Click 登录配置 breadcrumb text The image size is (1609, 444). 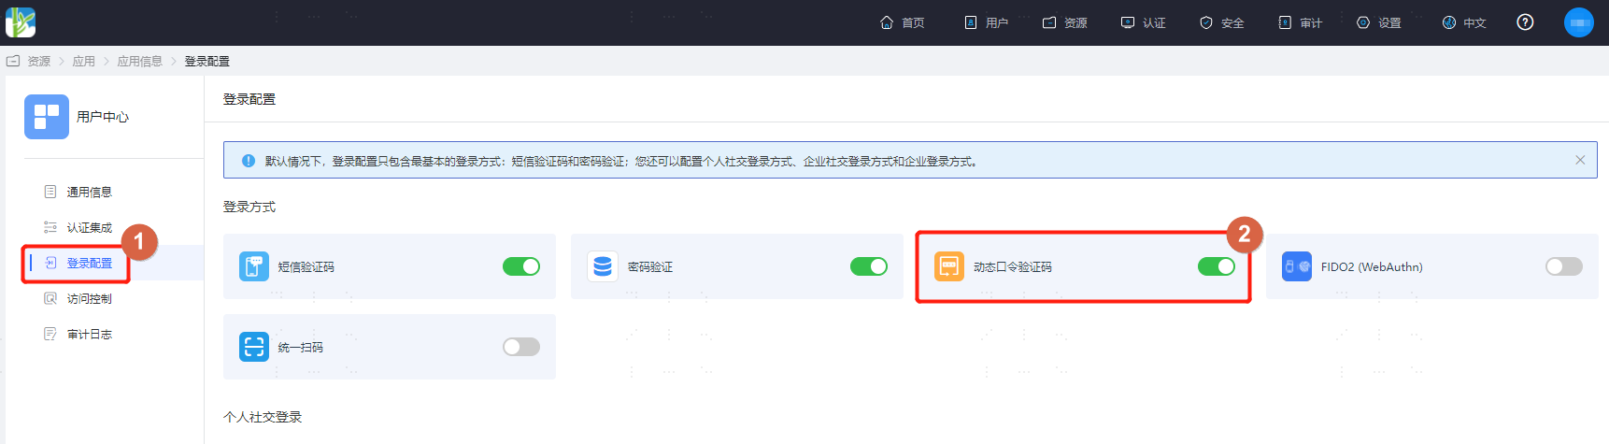pos(206,61)
